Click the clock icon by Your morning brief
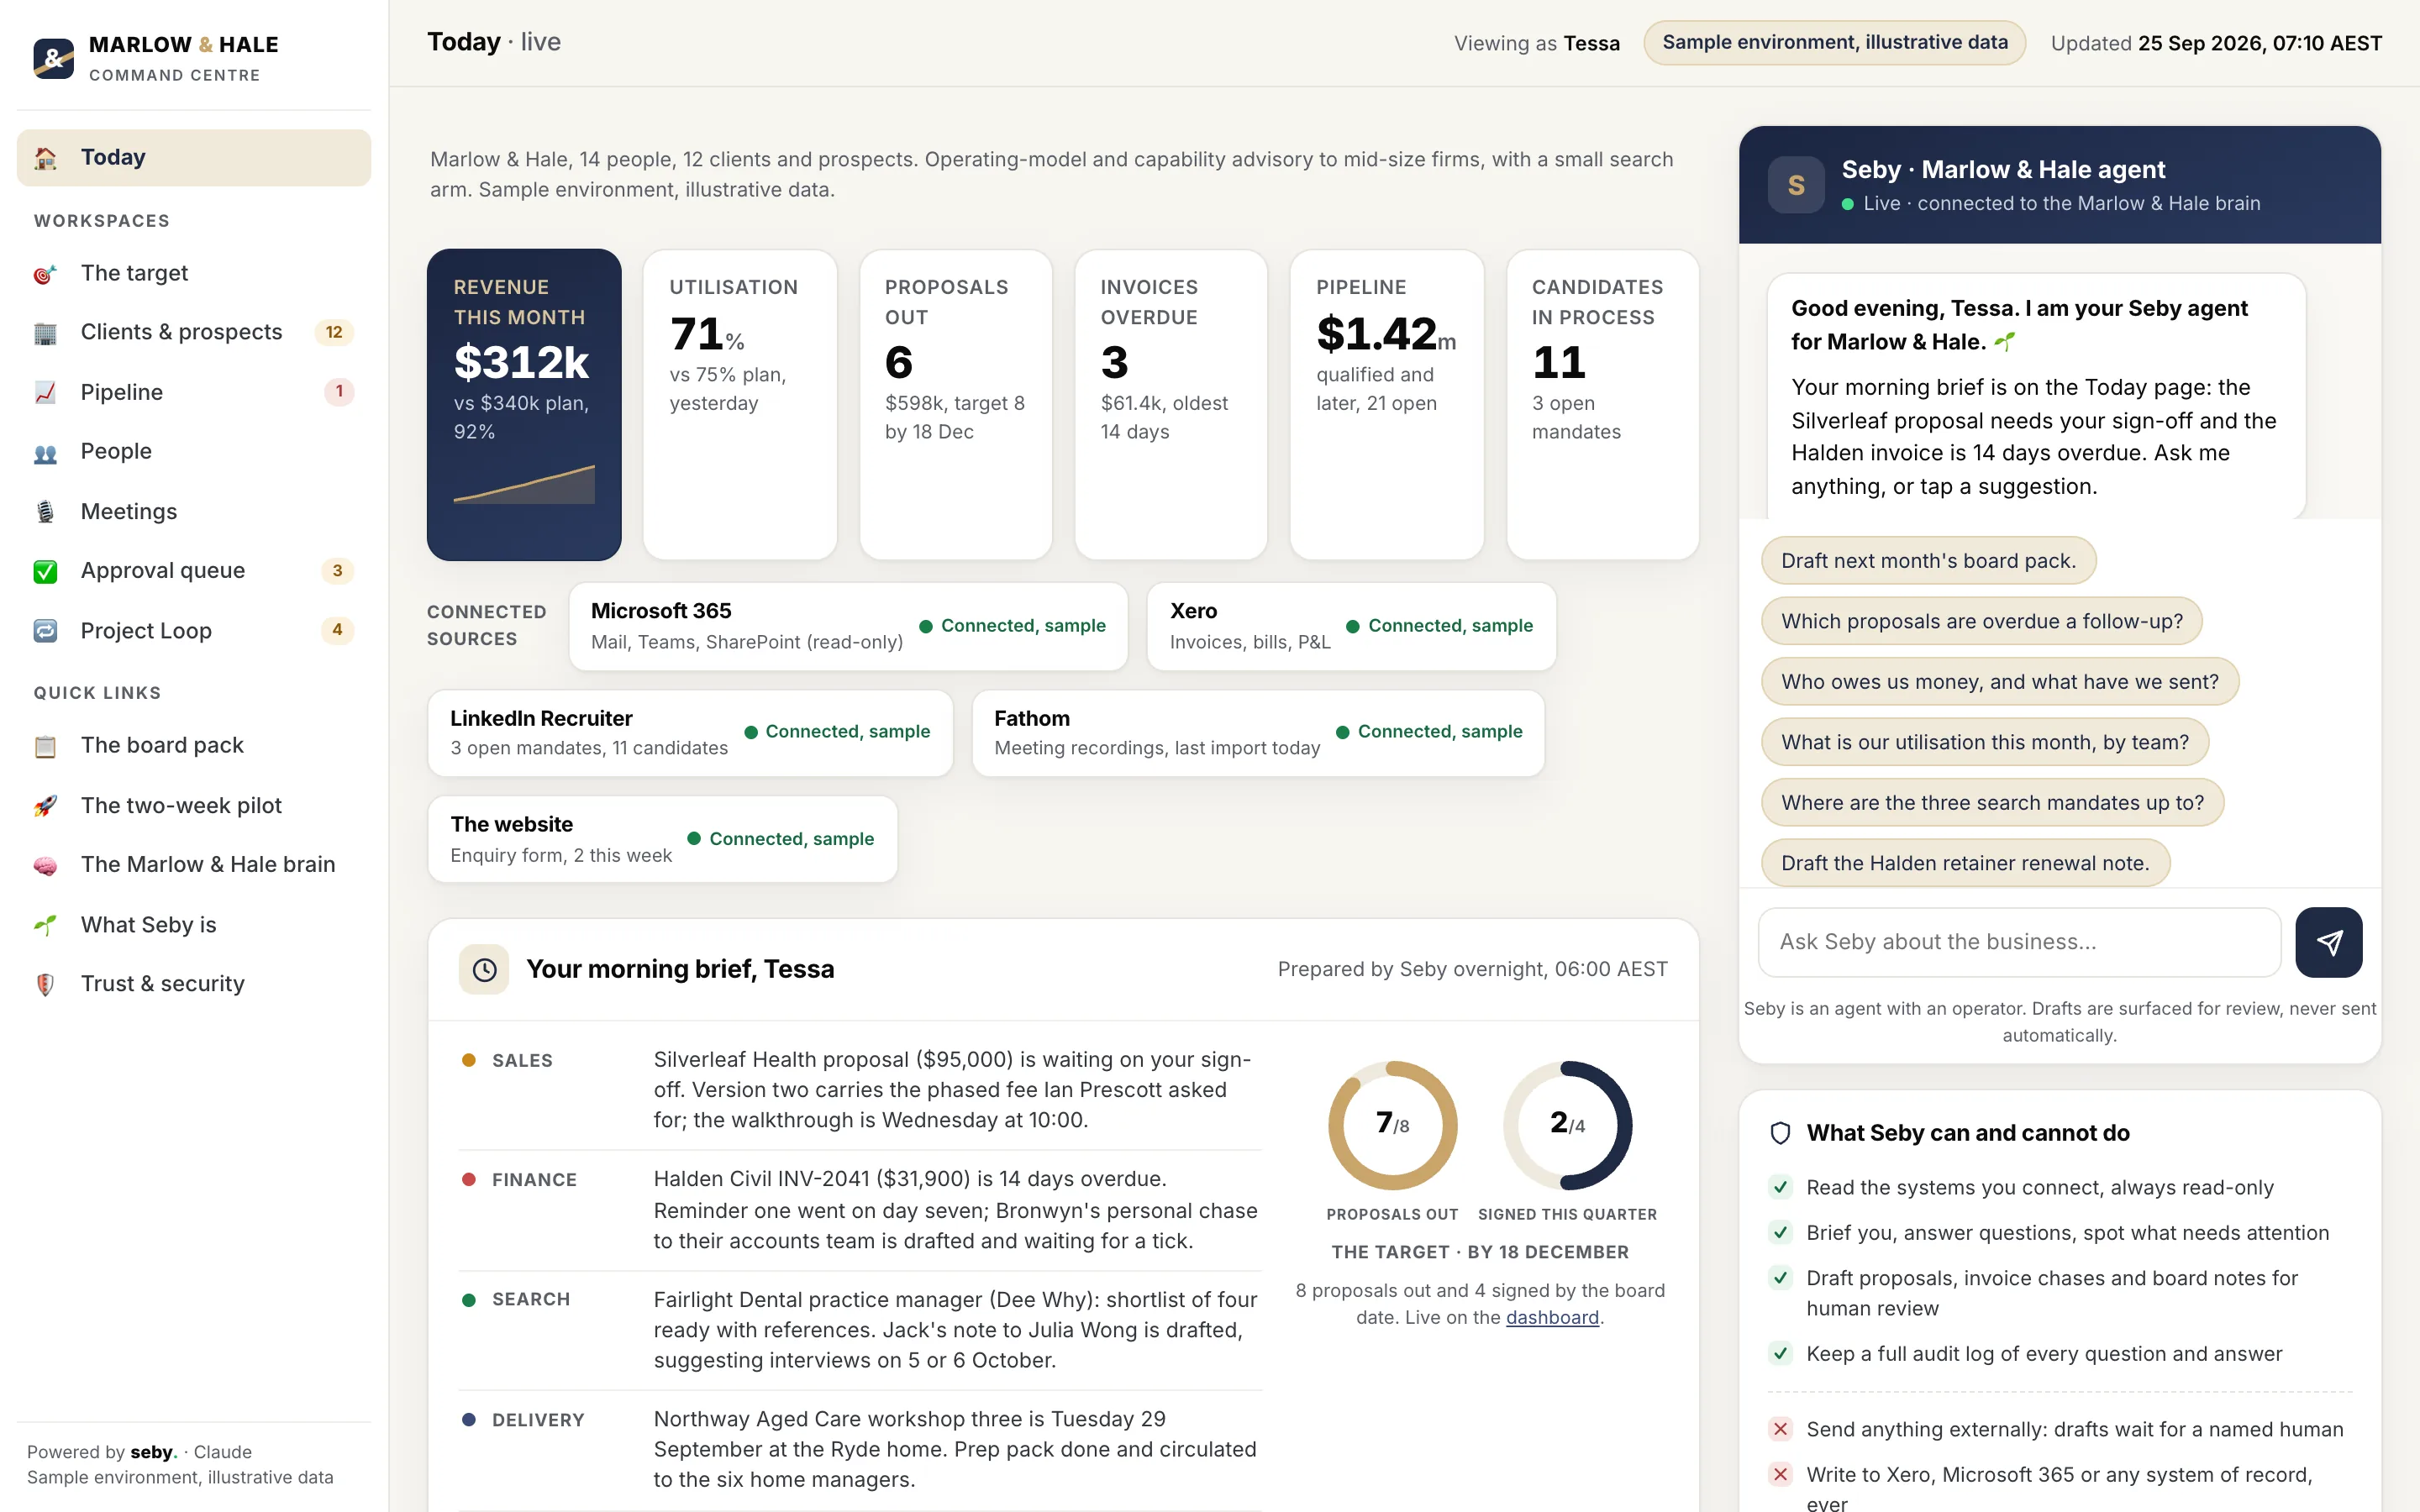Viewport: 2420px width, 1512px height. tap(484, 969)
